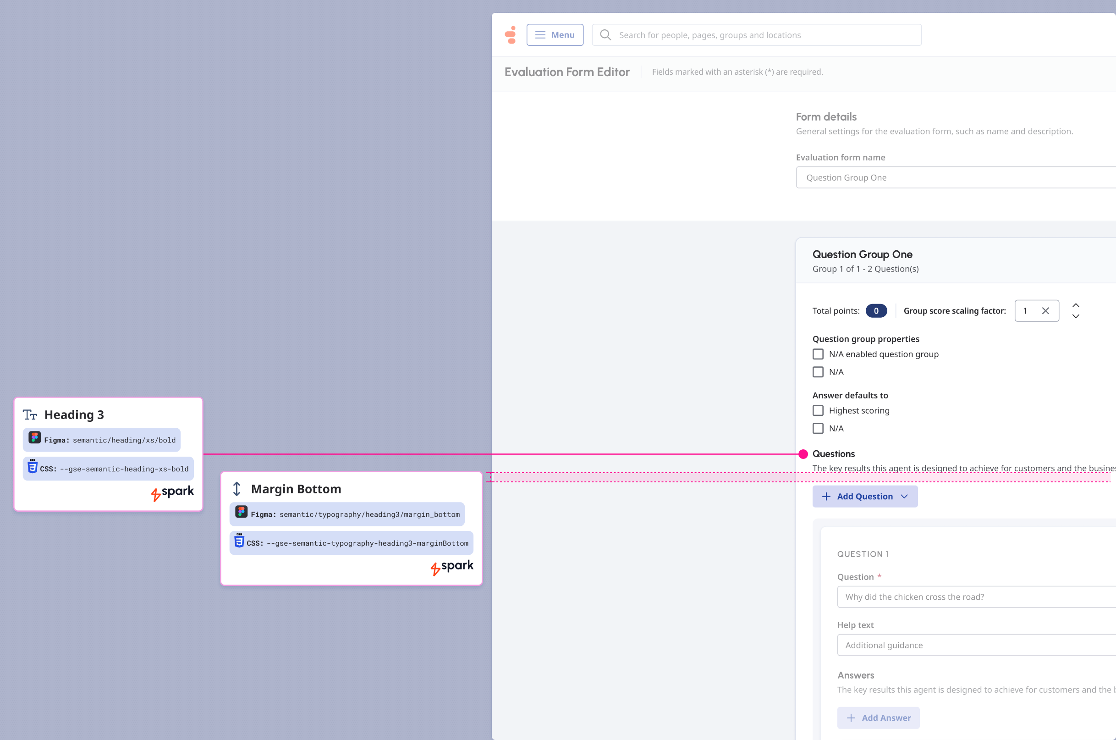
Task: Click the Add Answer button
Action: pos(878,718)
